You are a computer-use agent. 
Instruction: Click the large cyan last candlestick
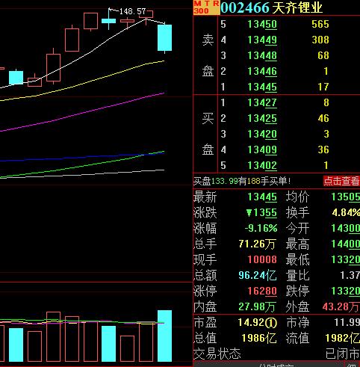(164, 37)
